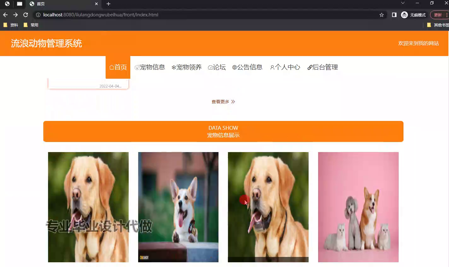The width and height of the screenshot is (449, 267).
Task: Go forward with the browser forward arrow
Action: 15,15
